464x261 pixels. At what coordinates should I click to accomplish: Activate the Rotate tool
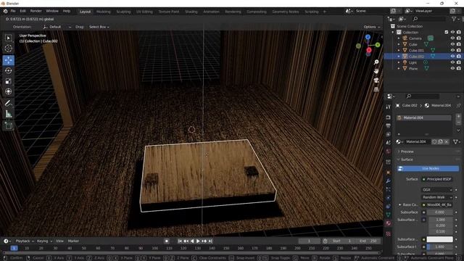click(8, 70)
